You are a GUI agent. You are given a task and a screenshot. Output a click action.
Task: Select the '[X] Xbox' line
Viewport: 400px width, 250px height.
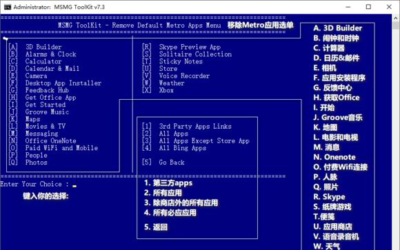(x=158, y=90)
